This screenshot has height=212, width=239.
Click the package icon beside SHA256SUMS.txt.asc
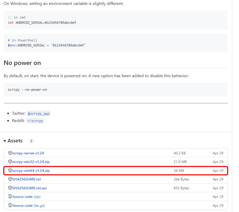tap(10, 188)
